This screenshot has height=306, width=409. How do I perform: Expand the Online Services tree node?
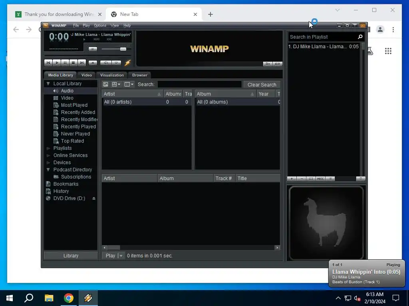tap(48, 155)
